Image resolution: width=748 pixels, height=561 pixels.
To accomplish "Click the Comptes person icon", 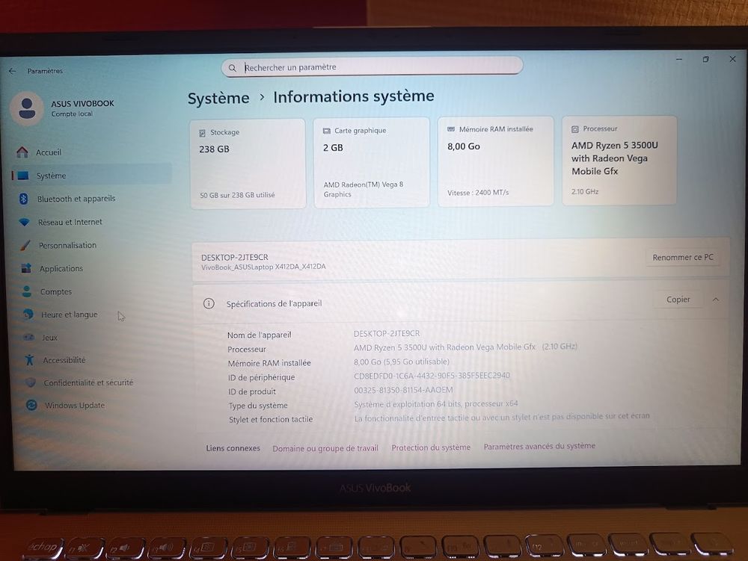I will click(27, 291).
